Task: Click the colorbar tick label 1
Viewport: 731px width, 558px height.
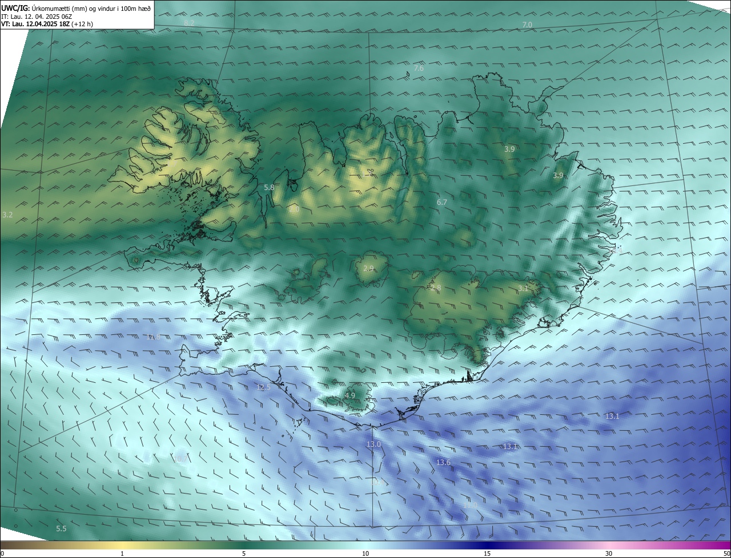Action: (x=122, y=554)
